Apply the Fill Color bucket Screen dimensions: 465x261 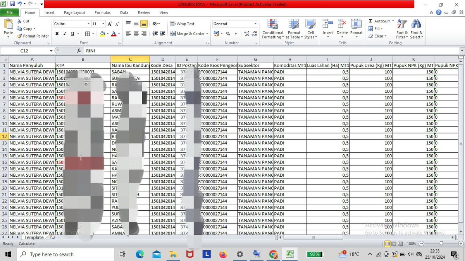click(102, 34)
